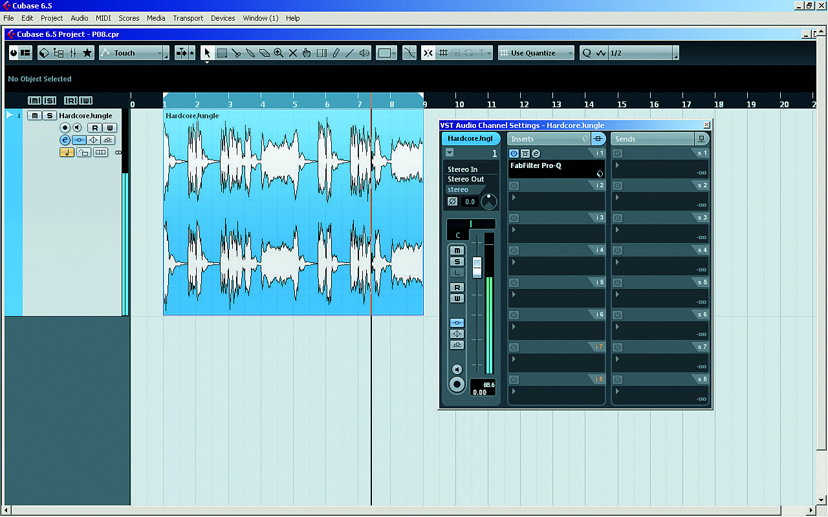828x517 pixels.
Task: Click Write automation W in channel strip
Action: click(x=457, y=299)
